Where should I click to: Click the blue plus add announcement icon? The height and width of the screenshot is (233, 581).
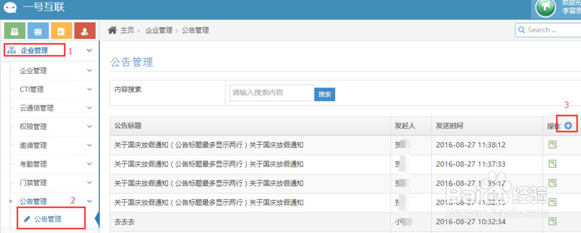tap(568, 126)
